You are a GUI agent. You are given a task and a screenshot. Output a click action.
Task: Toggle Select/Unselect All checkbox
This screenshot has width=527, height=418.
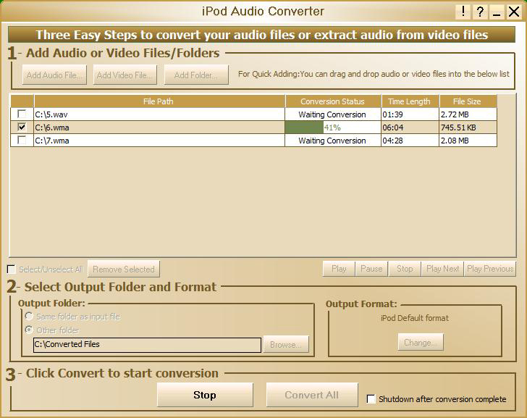point(11,269)
